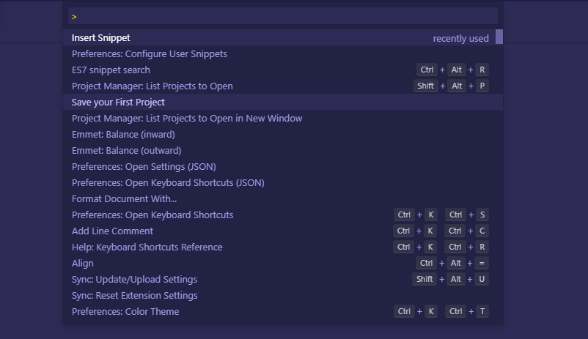Choose Project Manager: List Projects to Open
The image size is (588, 339).
[x=152, y=86]
